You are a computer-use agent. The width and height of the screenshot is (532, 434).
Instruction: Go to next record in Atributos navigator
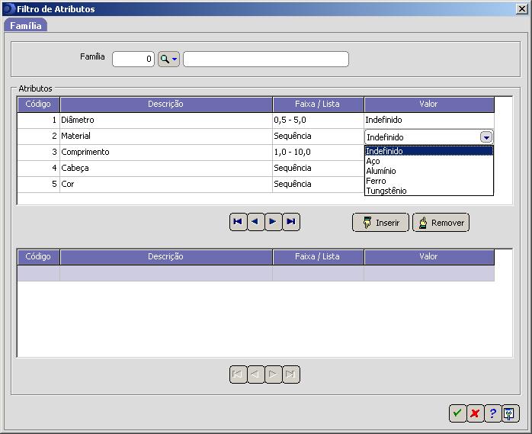point(273,222)
